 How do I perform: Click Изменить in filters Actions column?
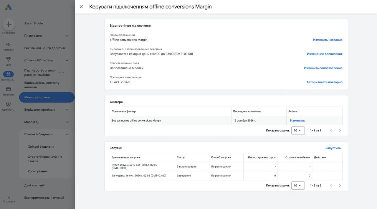(x=297, y=121)
